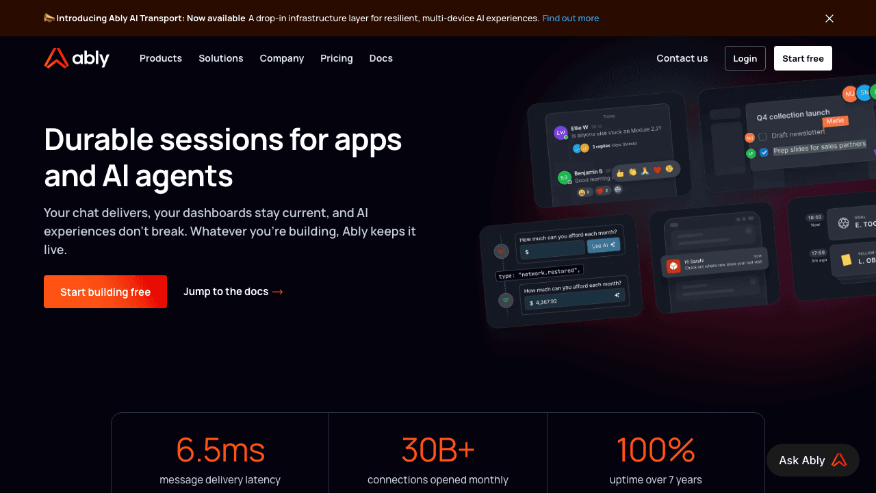Click the sparkle icon inside the Use AI button
Viewport: 876px width, 493px height.
613,244
